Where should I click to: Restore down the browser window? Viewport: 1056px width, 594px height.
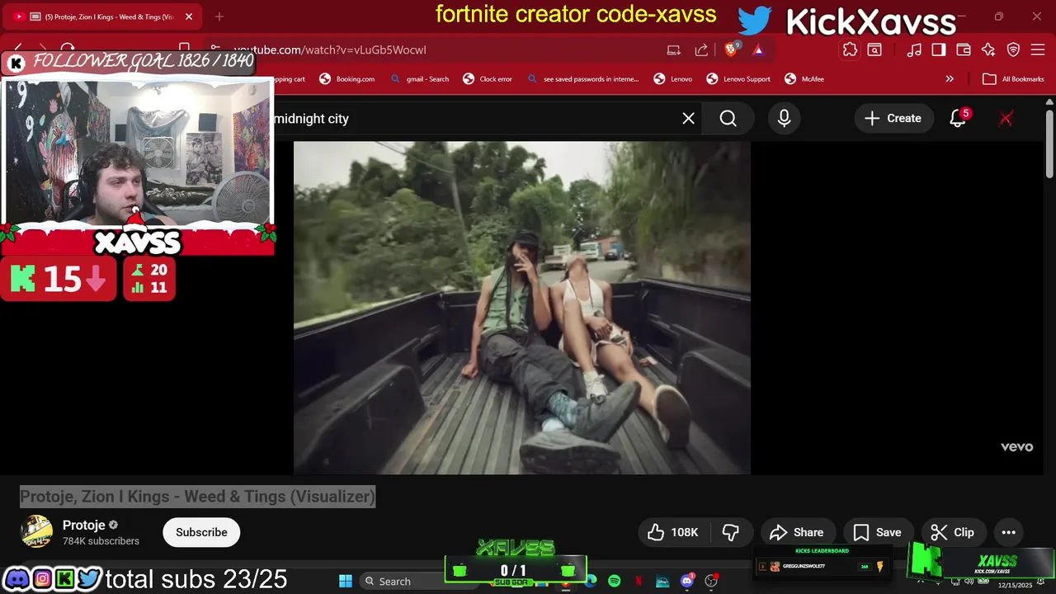[999, 16]
